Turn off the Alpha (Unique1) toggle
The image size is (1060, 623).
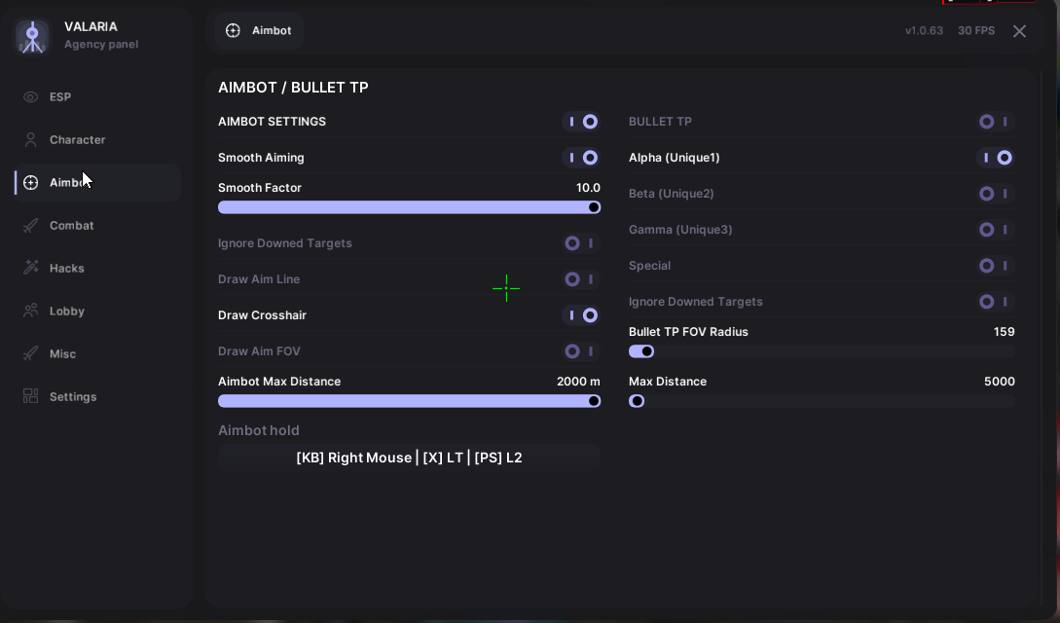[996, 158]
